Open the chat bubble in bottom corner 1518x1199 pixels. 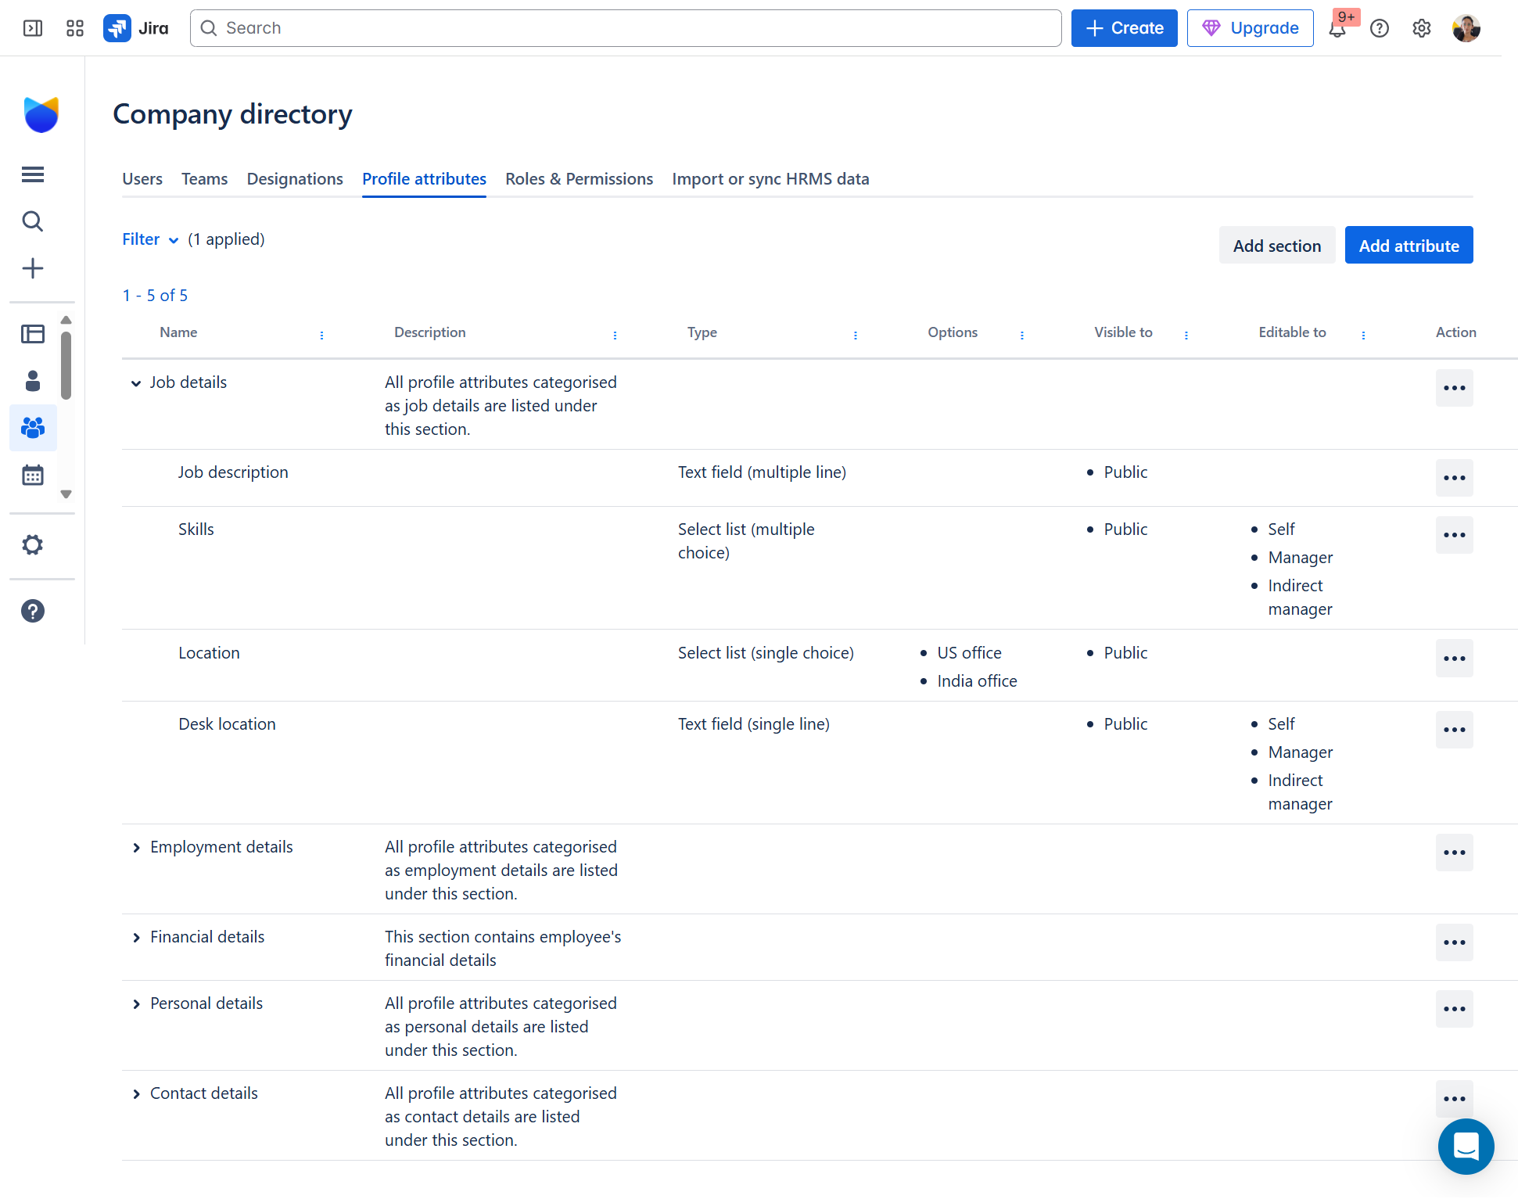click(x=1466, y=1147)
